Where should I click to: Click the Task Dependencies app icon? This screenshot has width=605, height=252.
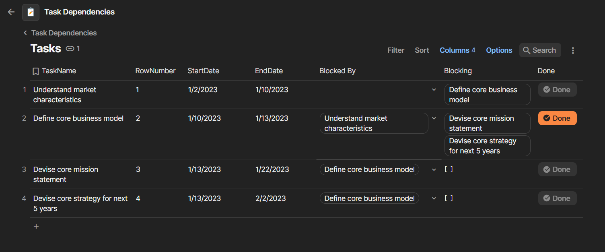31,12
